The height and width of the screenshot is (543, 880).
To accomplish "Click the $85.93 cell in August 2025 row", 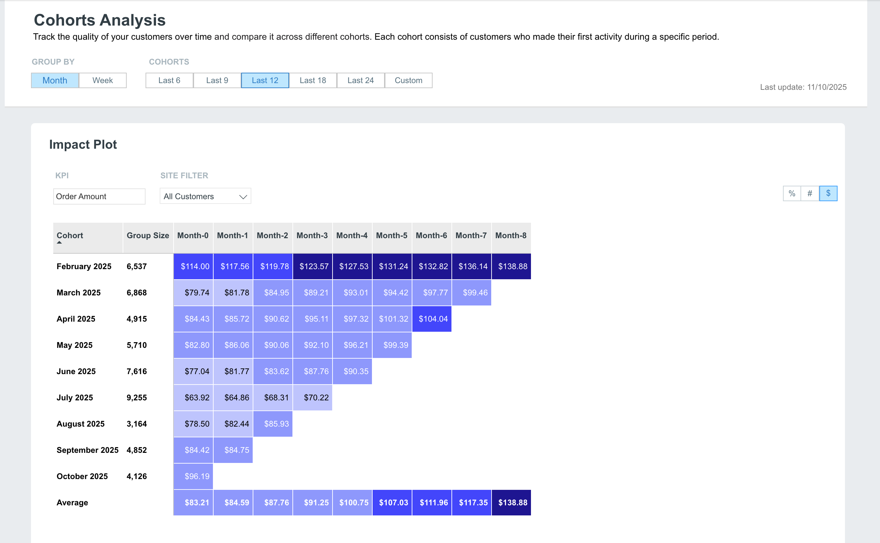I will pyautogui.click(x=273, y=424).
